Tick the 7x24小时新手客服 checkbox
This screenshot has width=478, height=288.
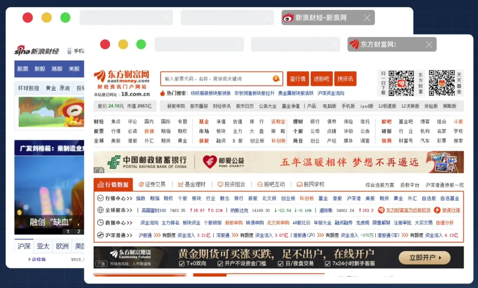click(328, 264)
